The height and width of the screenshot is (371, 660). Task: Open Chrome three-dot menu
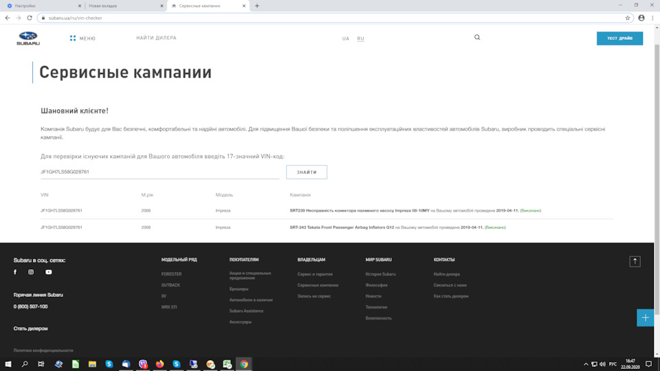[x=652, y=18]
